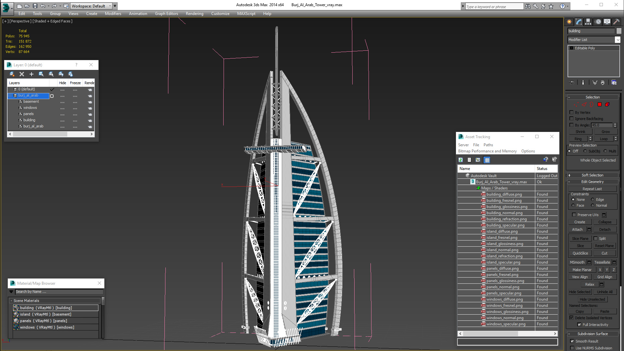
Task: Select Edge constraint radio button
Action: pos(593,200)
